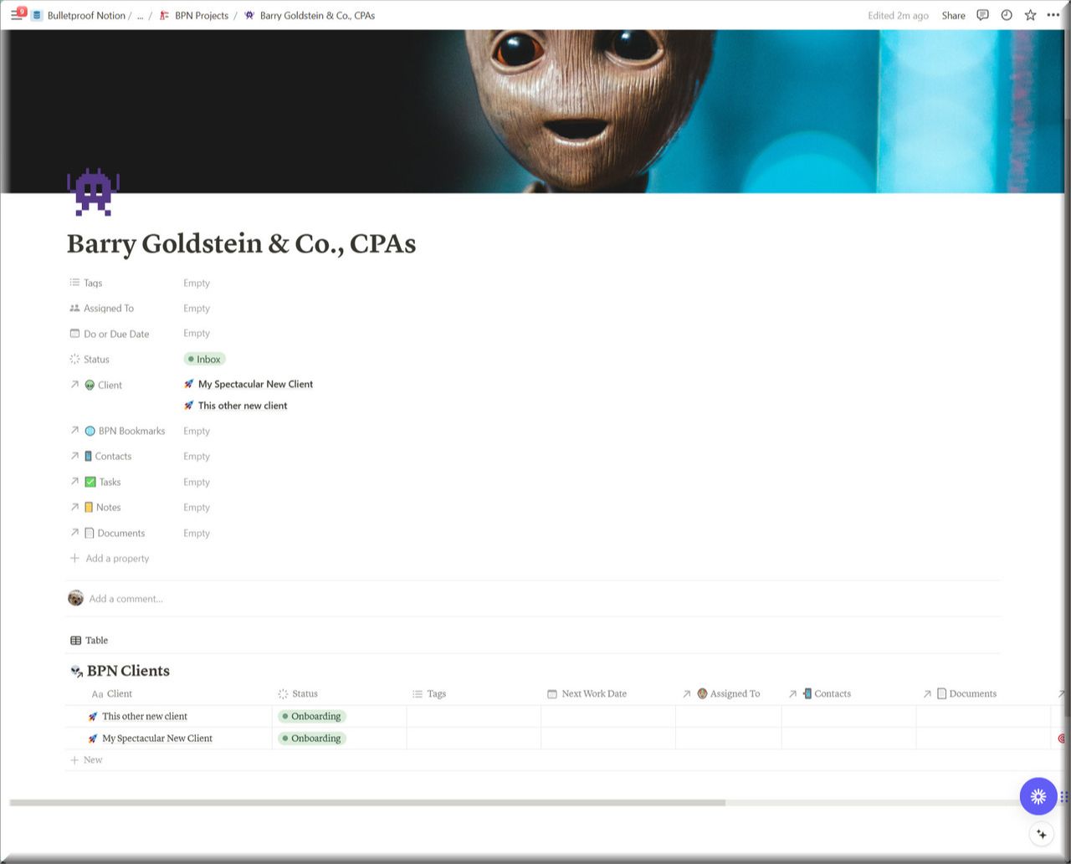The width and height of the screenshot is (1071, 864).
Task: Open the sidebar hamburger menu
Action: click(16, 15)
